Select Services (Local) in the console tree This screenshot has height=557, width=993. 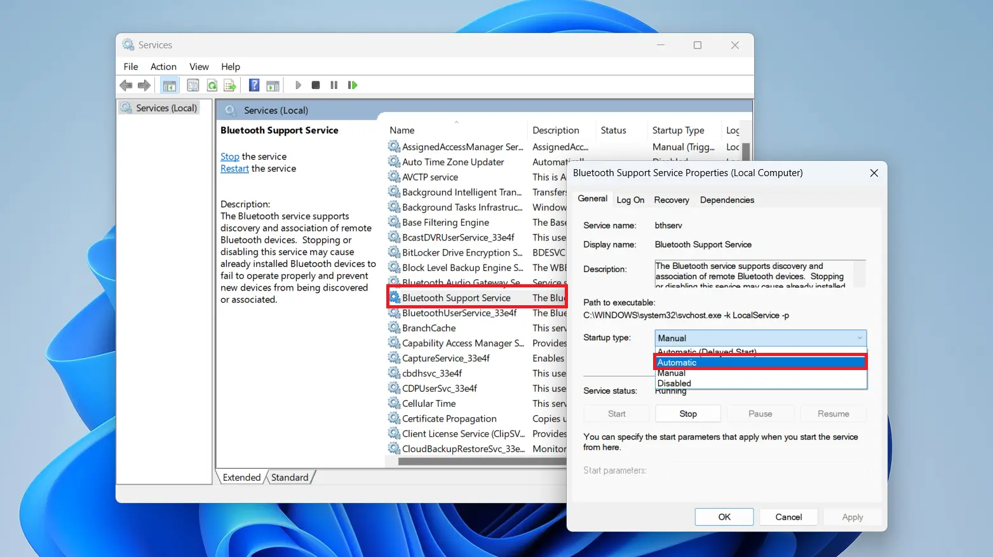click(x=166, y=108)
